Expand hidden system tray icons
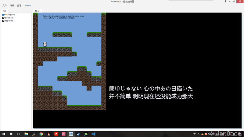Image resolution: width=244 pixels, height=137 pixels. click(199, 134)
